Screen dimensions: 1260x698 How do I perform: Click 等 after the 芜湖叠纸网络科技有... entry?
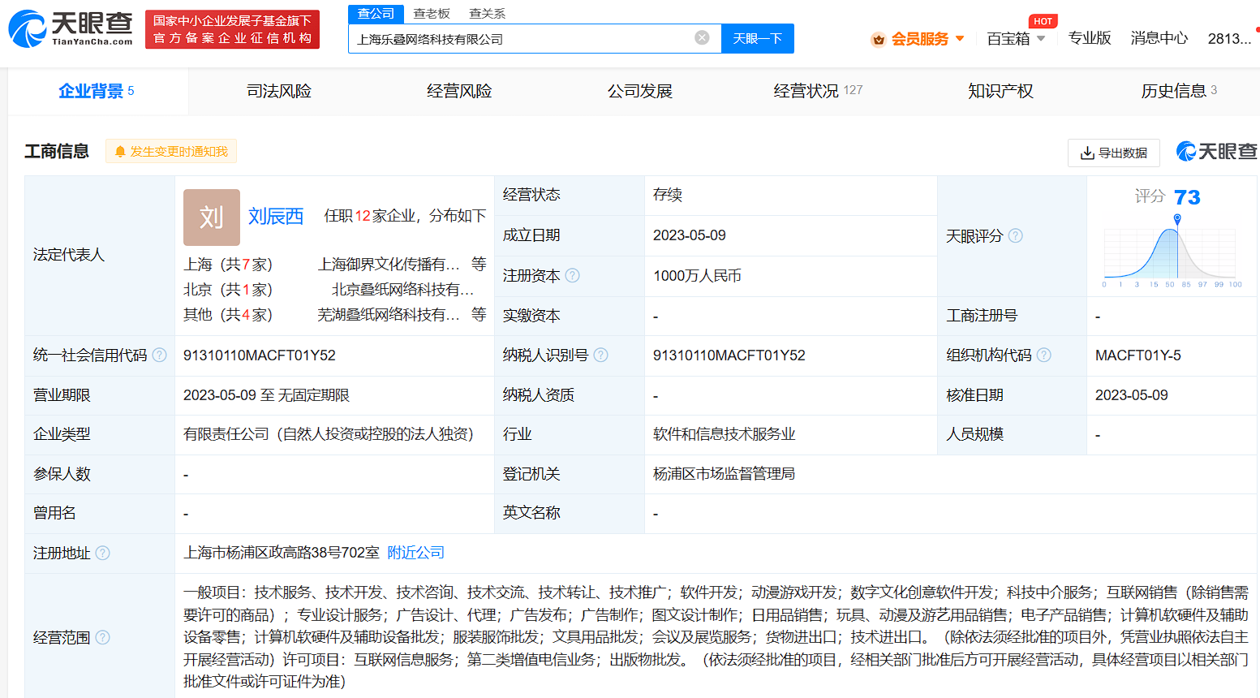pyautogui.click(x=479, y=314)
